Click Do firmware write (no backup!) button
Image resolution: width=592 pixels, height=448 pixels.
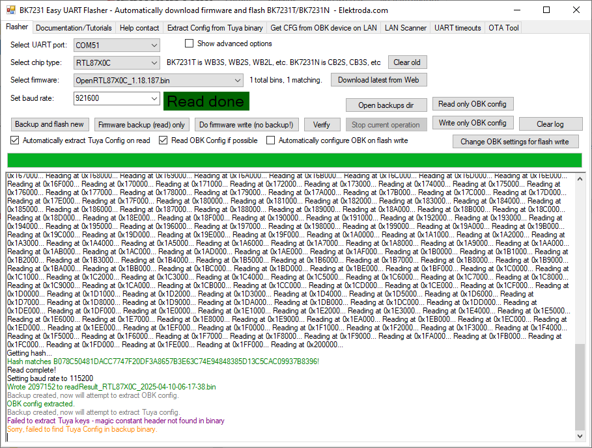(x=246, y=125)
